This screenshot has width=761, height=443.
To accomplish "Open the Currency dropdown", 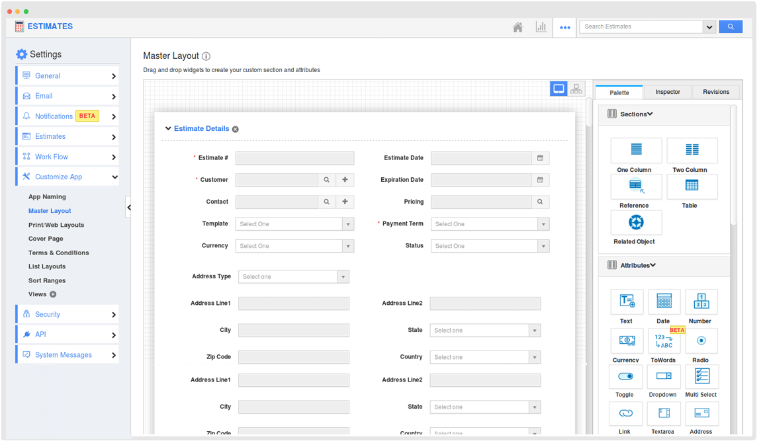I will (x=294, y=246).
